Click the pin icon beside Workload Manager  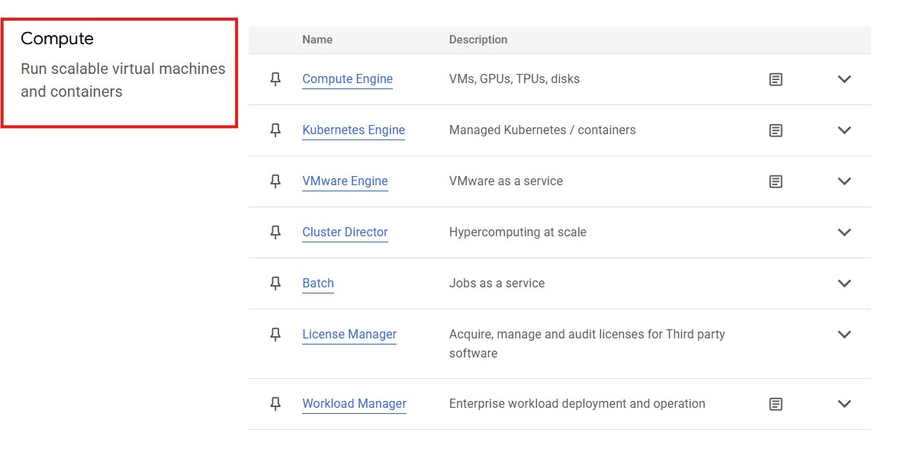[275, 404]
